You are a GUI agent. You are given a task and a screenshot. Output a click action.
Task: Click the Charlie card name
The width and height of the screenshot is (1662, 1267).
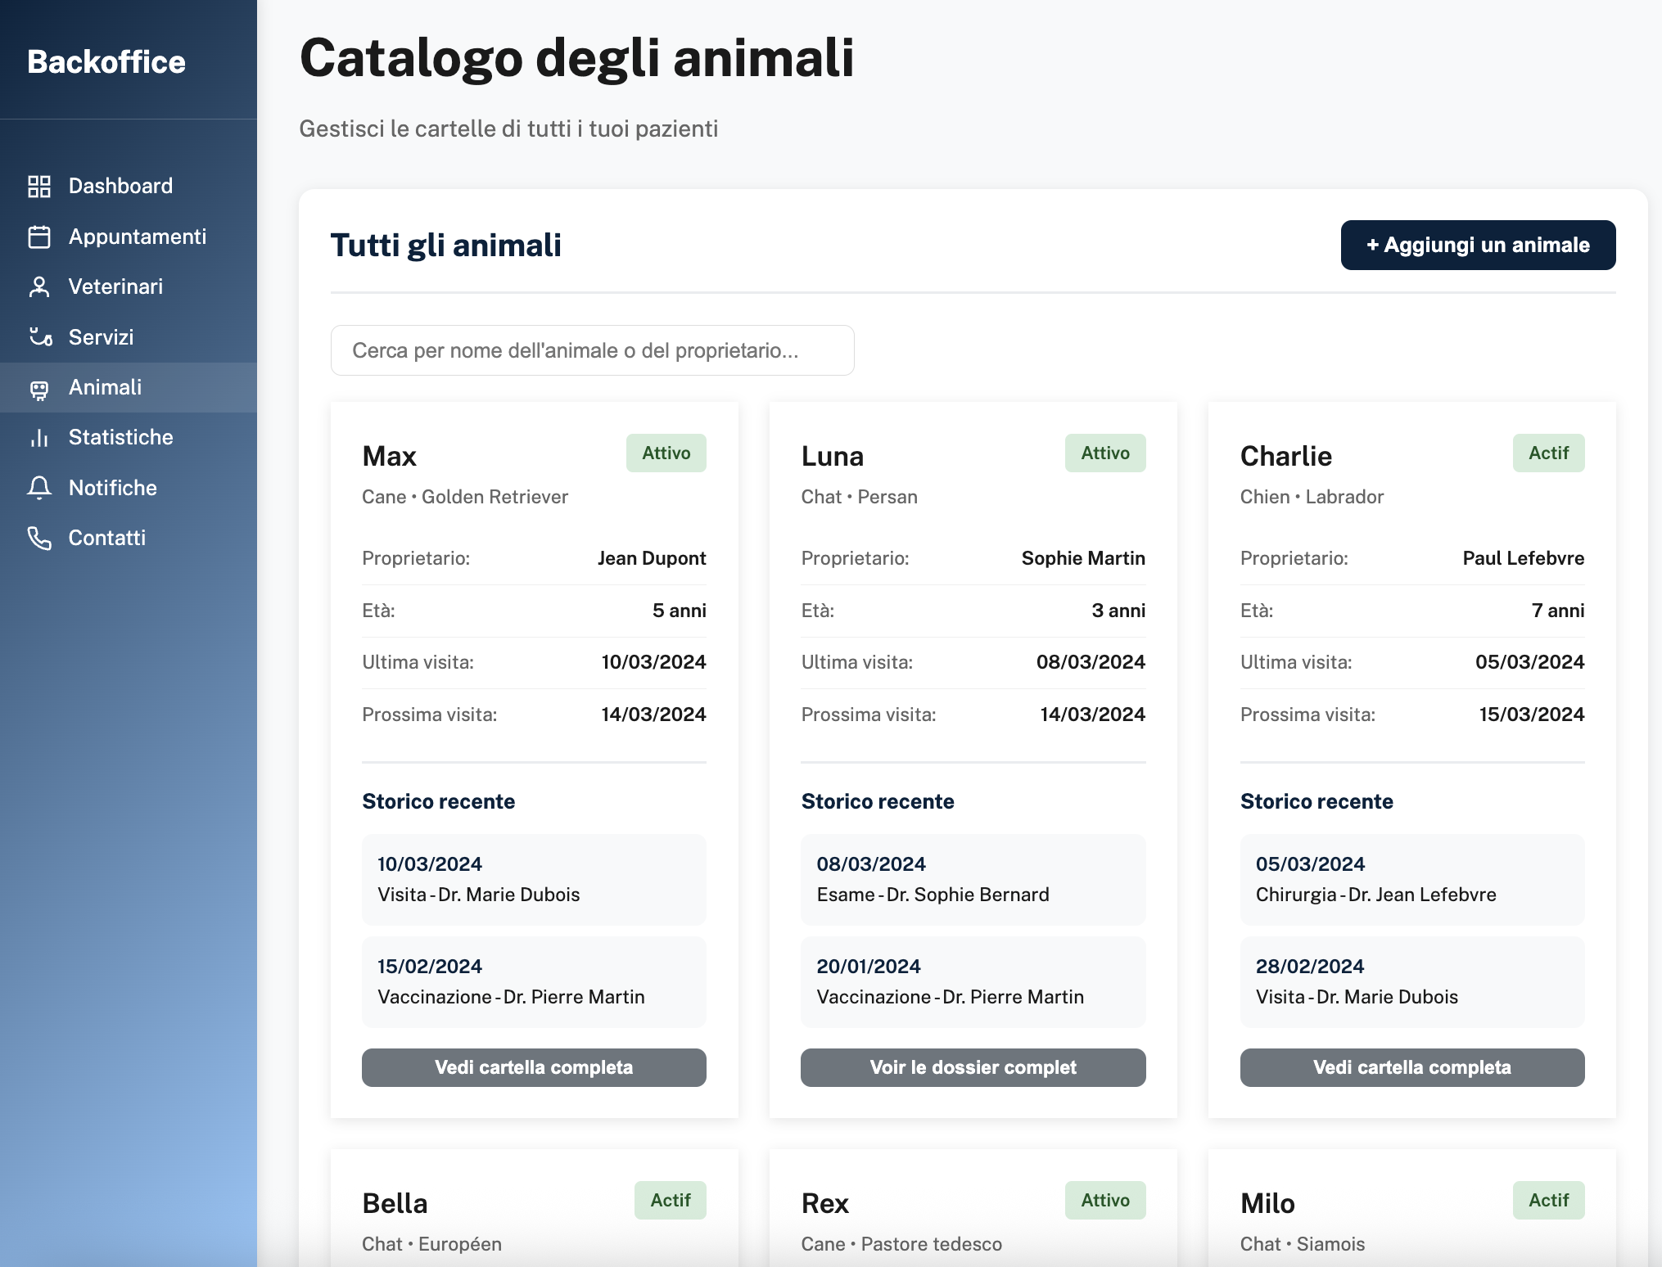tap(1286, 456)
